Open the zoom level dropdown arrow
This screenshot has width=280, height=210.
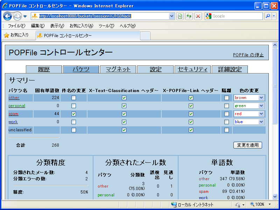tap(269, 204)
